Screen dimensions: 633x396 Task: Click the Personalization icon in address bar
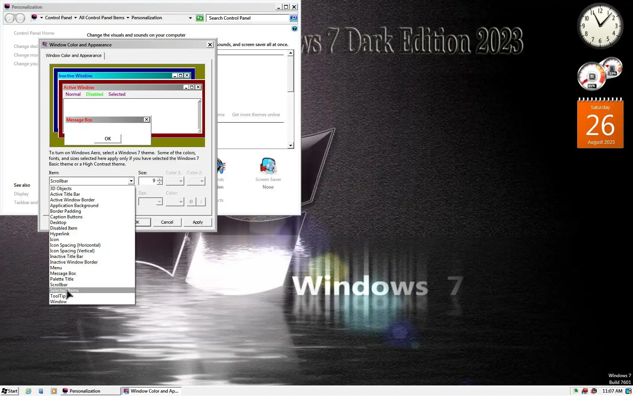click(34, 17)
